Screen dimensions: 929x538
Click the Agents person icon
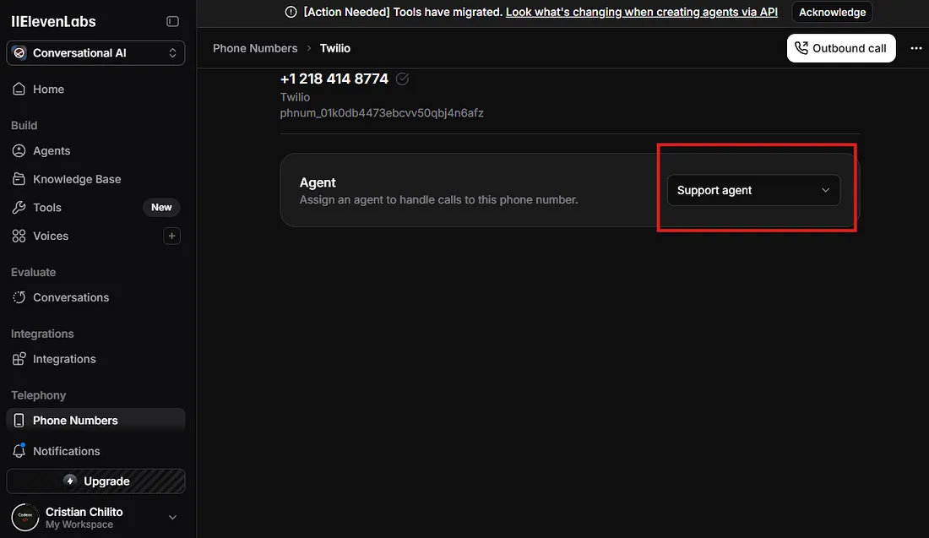19,150
